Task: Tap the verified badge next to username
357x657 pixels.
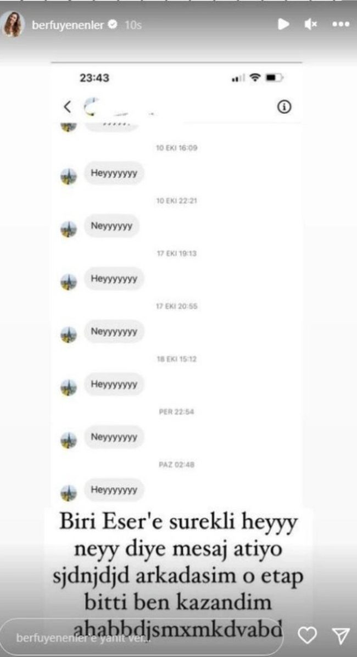Action: pos(113,25)
